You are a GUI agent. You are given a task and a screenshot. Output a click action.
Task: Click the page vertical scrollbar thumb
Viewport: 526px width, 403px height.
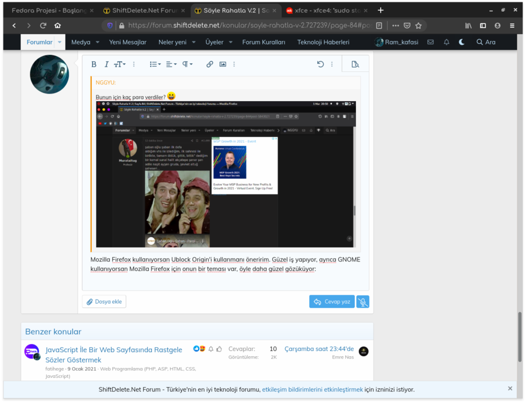520,337
